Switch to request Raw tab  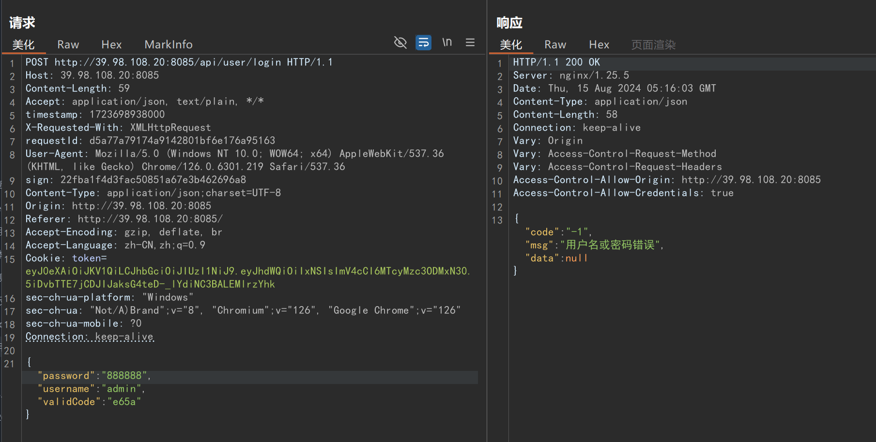68,44
